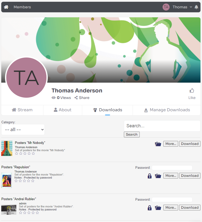Screen dimensions: 202x222
Task: Focus the Password field for "Repulsion"
Action: 172,168
